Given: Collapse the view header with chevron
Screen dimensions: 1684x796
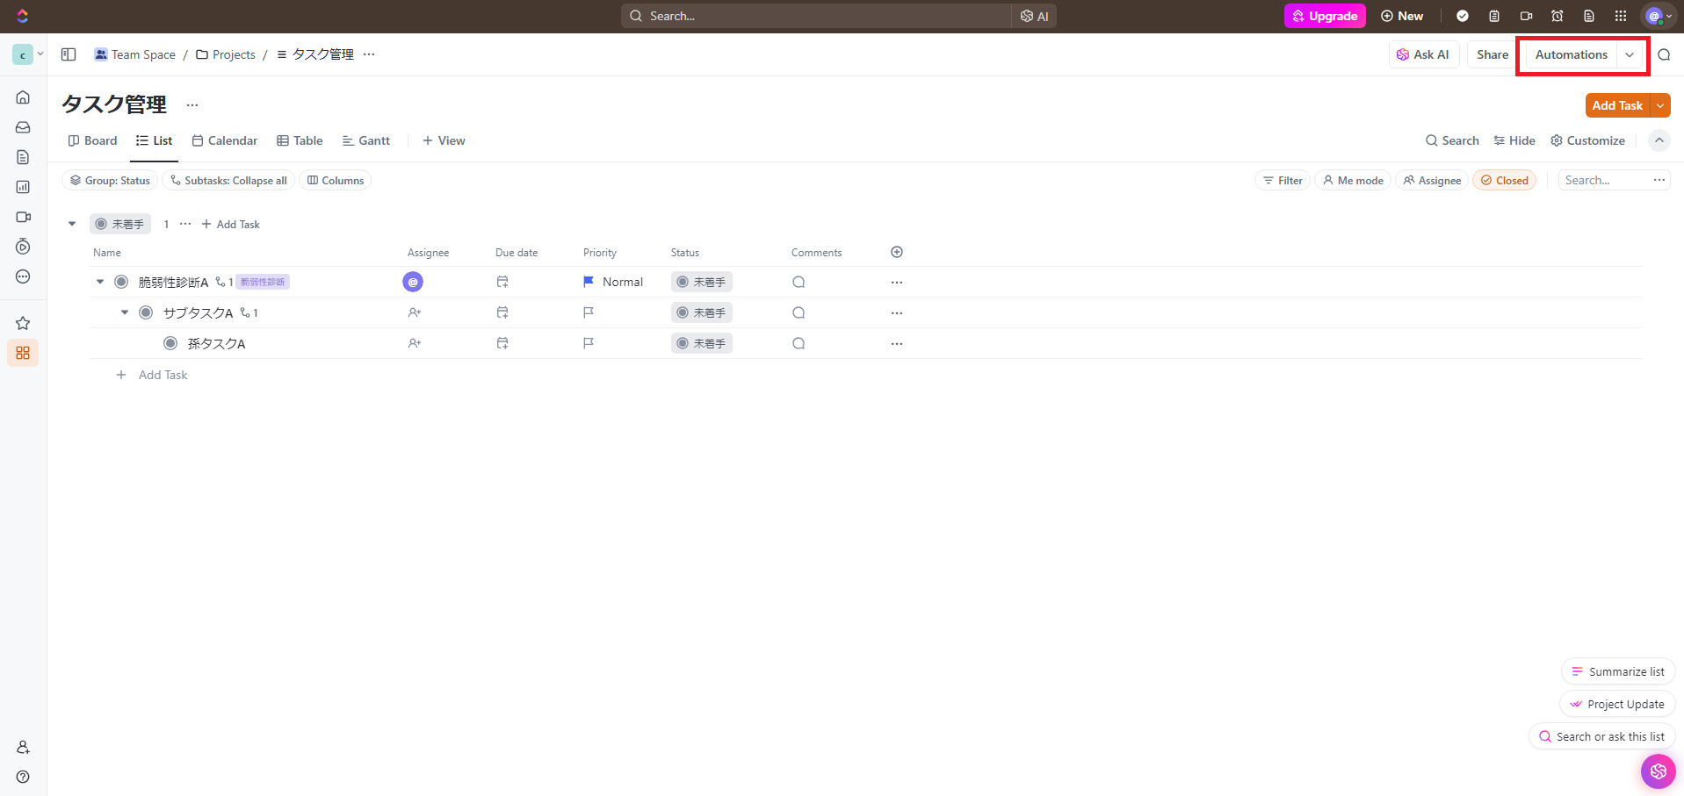Looking at the screenshot, I should pyautogui.click(x=1659, y=140).
